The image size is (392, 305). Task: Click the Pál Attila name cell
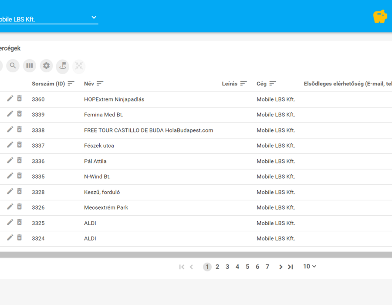point(95,161)
